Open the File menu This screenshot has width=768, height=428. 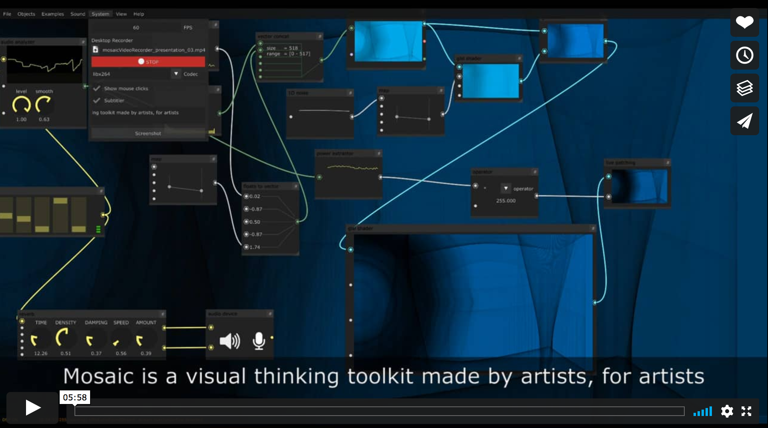tap(7, 14)
